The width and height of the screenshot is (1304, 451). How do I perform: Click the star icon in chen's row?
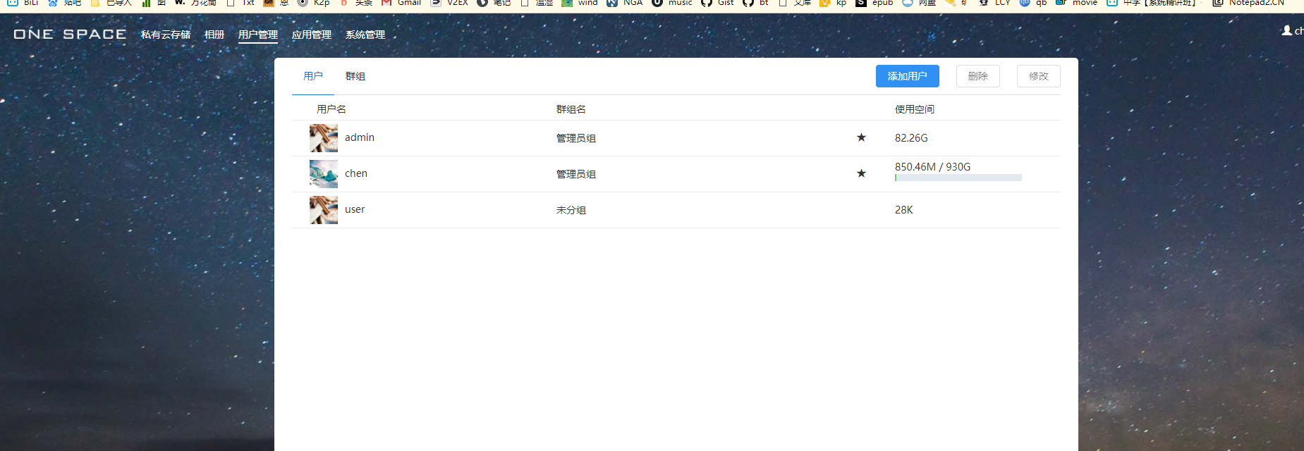pos(861,173)
